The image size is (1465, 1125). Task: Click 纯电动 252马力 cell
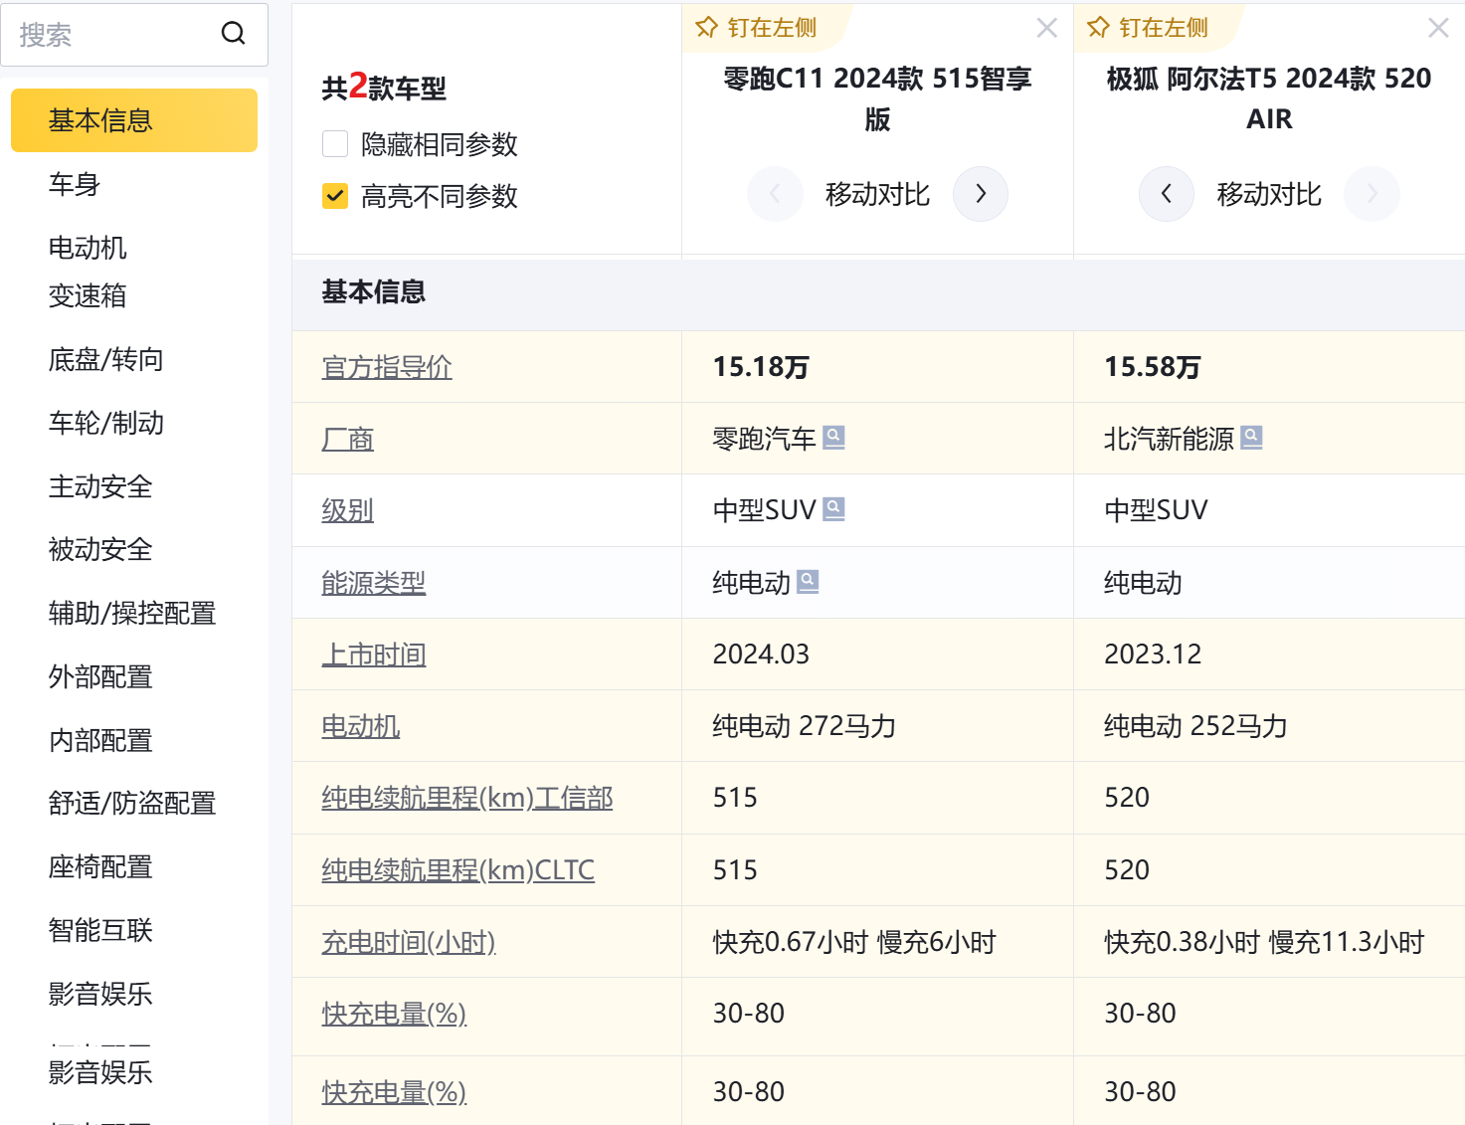tap(1269, 726)
